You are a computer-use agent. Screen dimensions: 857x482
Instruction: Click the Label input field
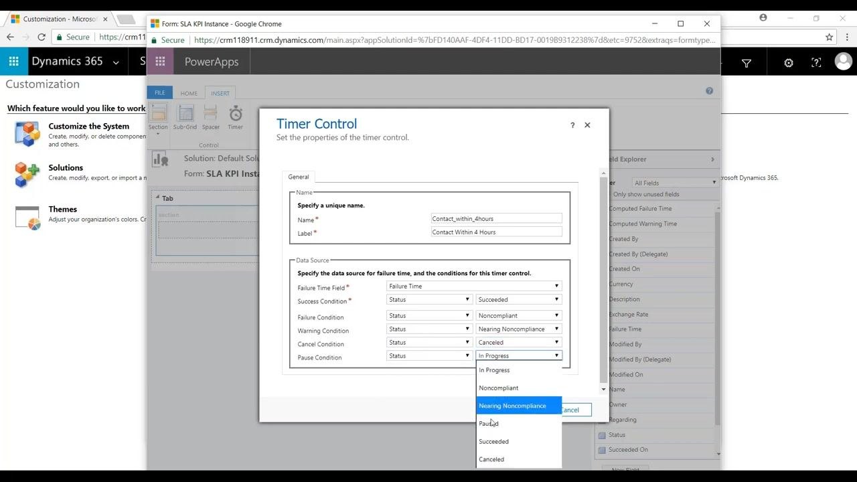click(497, 232)
